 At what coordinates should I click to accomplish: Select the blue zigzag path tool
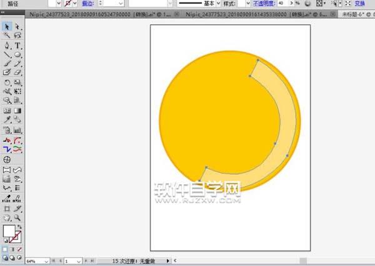[7, 150]
